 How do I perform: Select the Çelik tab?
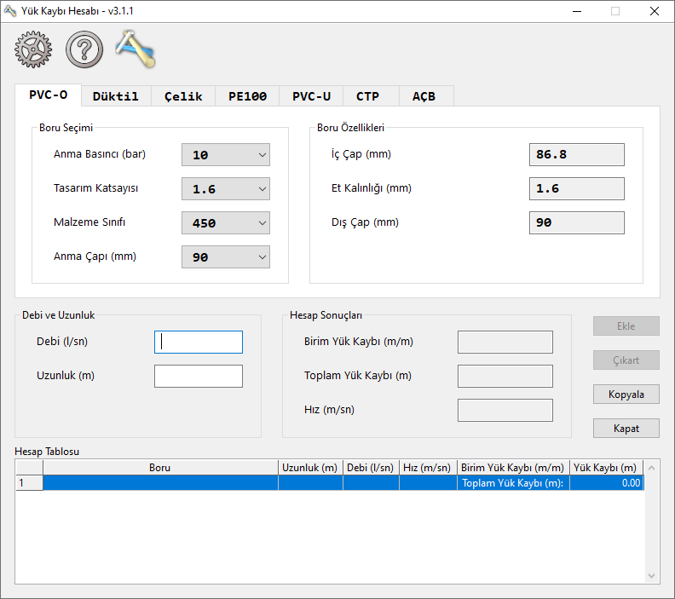183,96
